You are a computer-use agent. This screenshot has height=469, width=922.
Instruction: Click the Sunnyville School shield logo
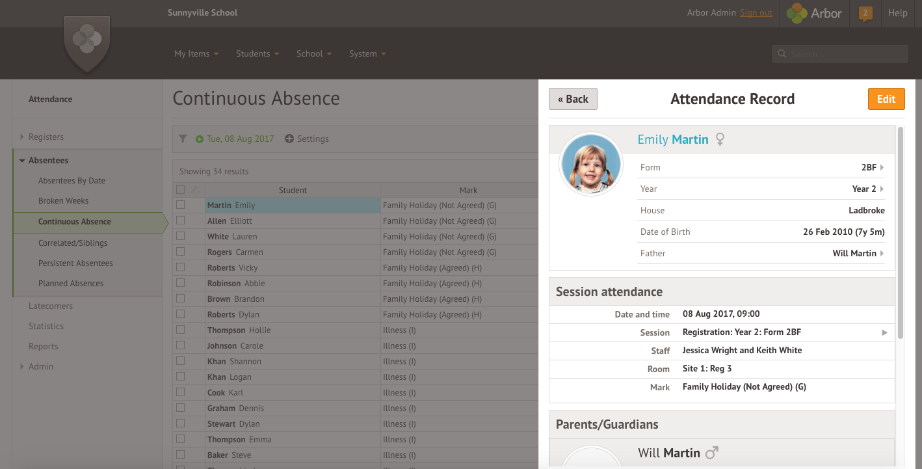87,44
